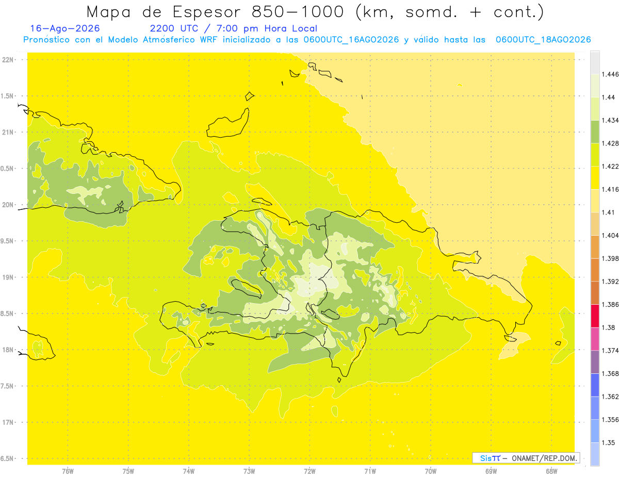Select the longitude label '69W'
The width and height of the screenshot is (619, 478).
(491, 471)
